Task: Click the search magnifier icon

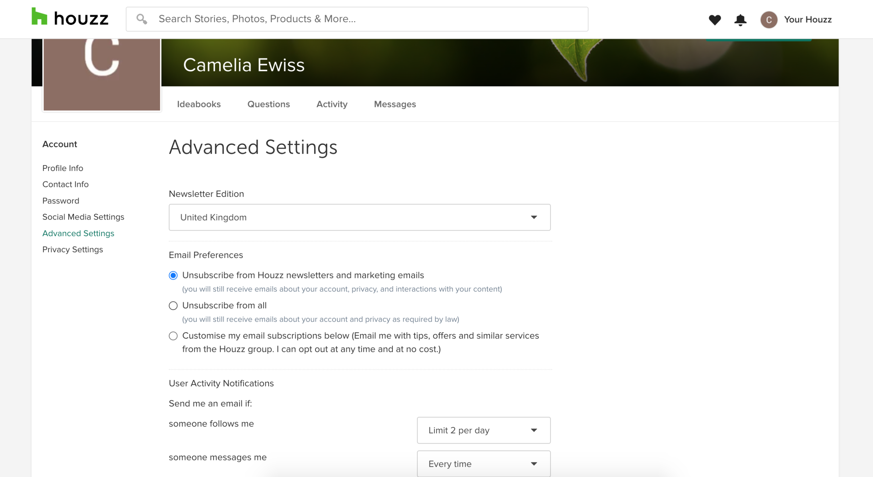Action: click(142, 19)
